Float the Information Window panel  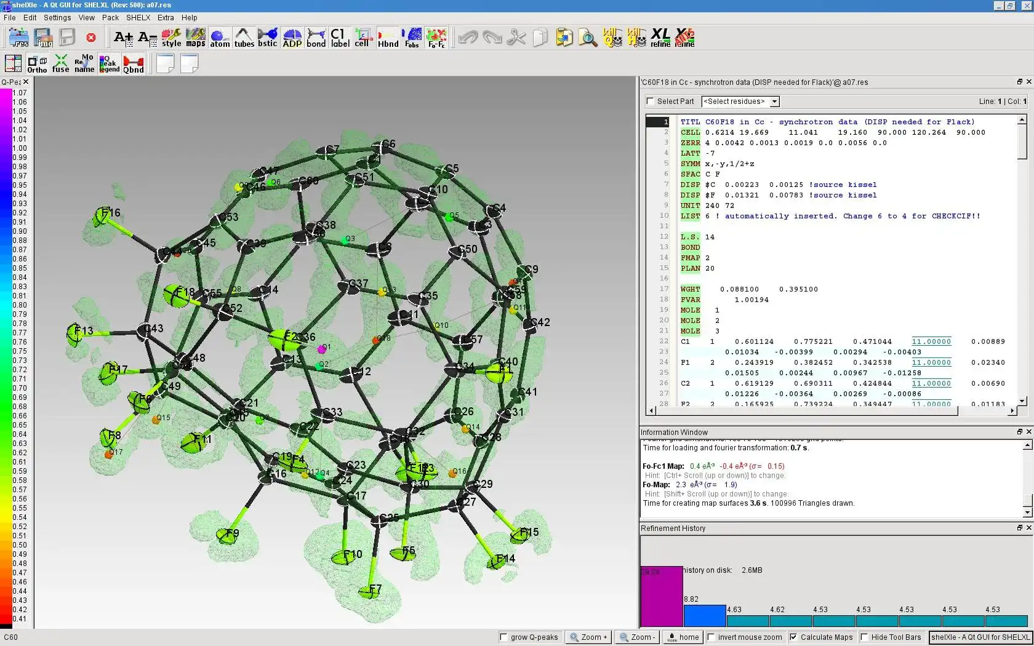point(1019,432)
